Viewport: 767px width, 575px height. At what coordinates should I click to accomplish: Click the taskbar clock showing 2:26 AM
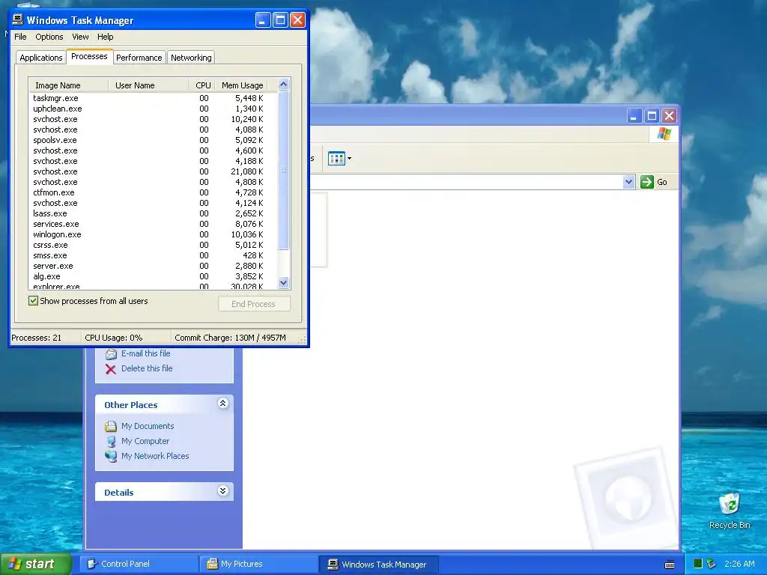pyautogui.click(x=739, y=564)
